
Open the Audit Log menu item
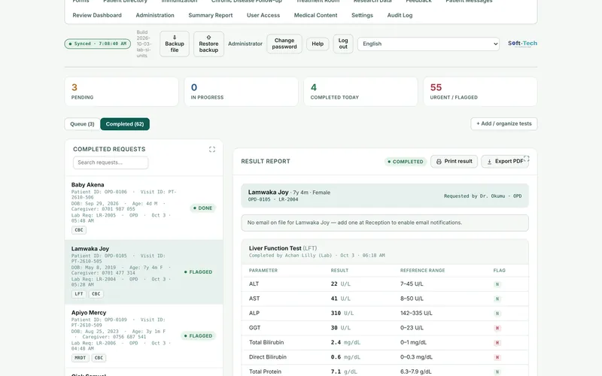point(400,15)
